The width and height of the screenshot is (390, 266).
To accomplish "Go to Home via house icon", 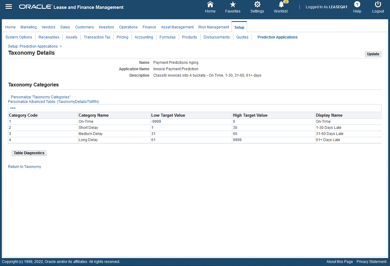I will click(210, 4).
